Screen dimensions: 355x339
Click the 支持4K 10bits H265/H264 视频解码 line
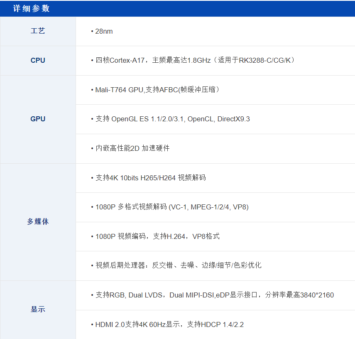151,178
